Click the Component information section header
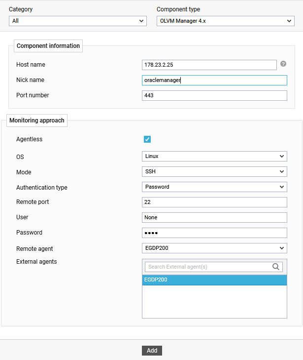The image size is (303, 360). (x=48, y=46)
